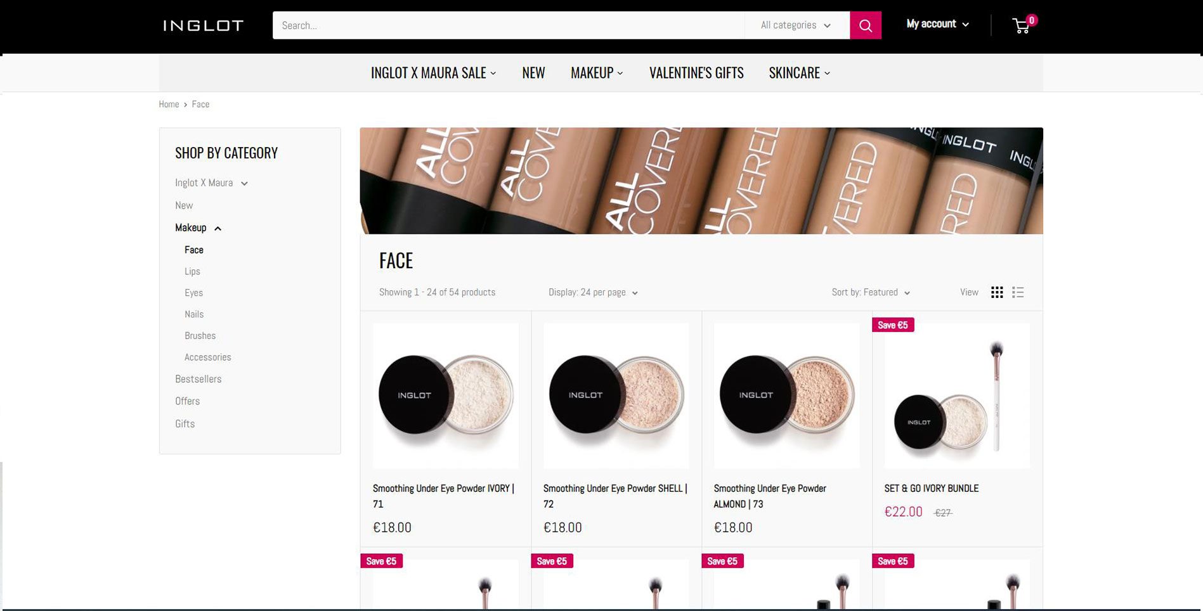Viewport: 1203px width, 611px height.
Task: Open Set & Go Ivory Bundle image
Action: pos(957,396)
